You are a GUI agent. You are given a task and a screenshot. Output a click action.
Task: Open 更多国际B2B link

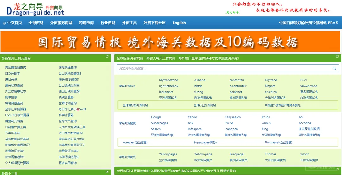coord(309,92)
